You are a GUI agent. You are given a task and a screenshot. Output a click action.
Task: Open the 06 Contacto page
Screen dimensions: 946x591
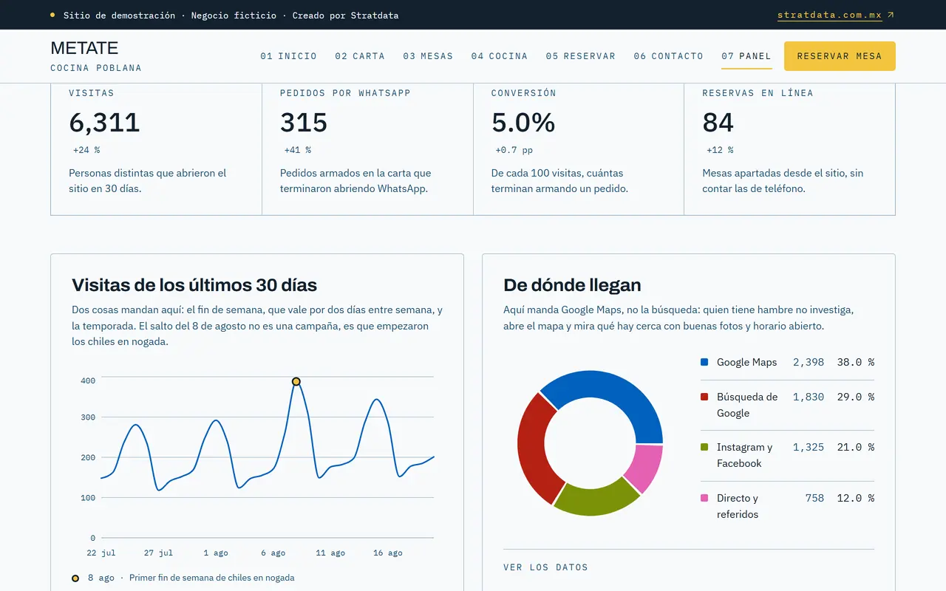(x=669, y=56)
